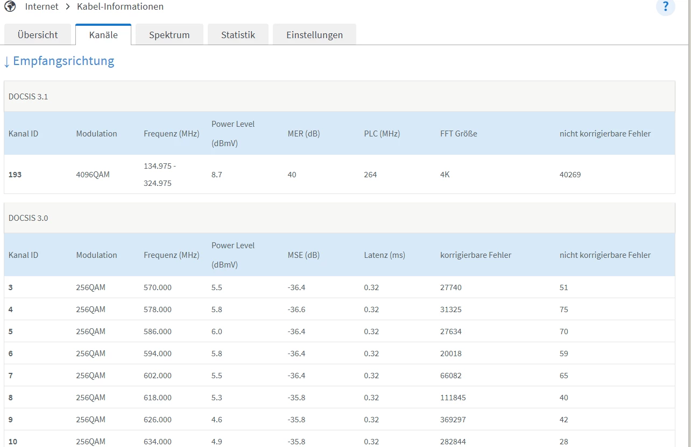
Task: Click the MSE (dB) column header
Action: pos(304,255)
